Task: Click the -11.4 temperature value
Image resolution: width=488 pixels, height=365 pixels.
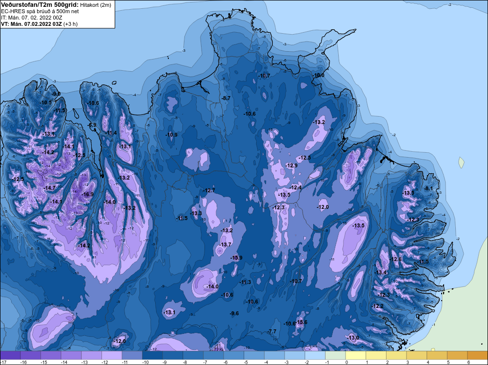Action: [111, 133]
